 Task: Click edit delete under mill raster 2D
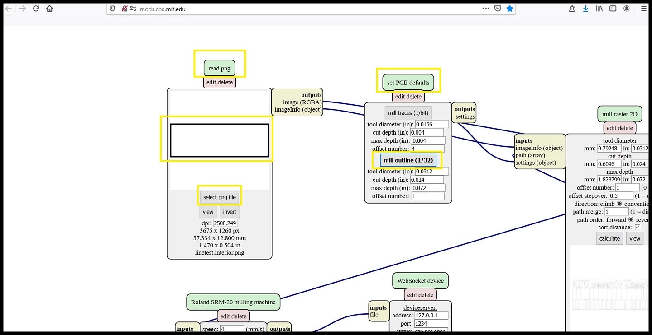[x=619, y=128]
